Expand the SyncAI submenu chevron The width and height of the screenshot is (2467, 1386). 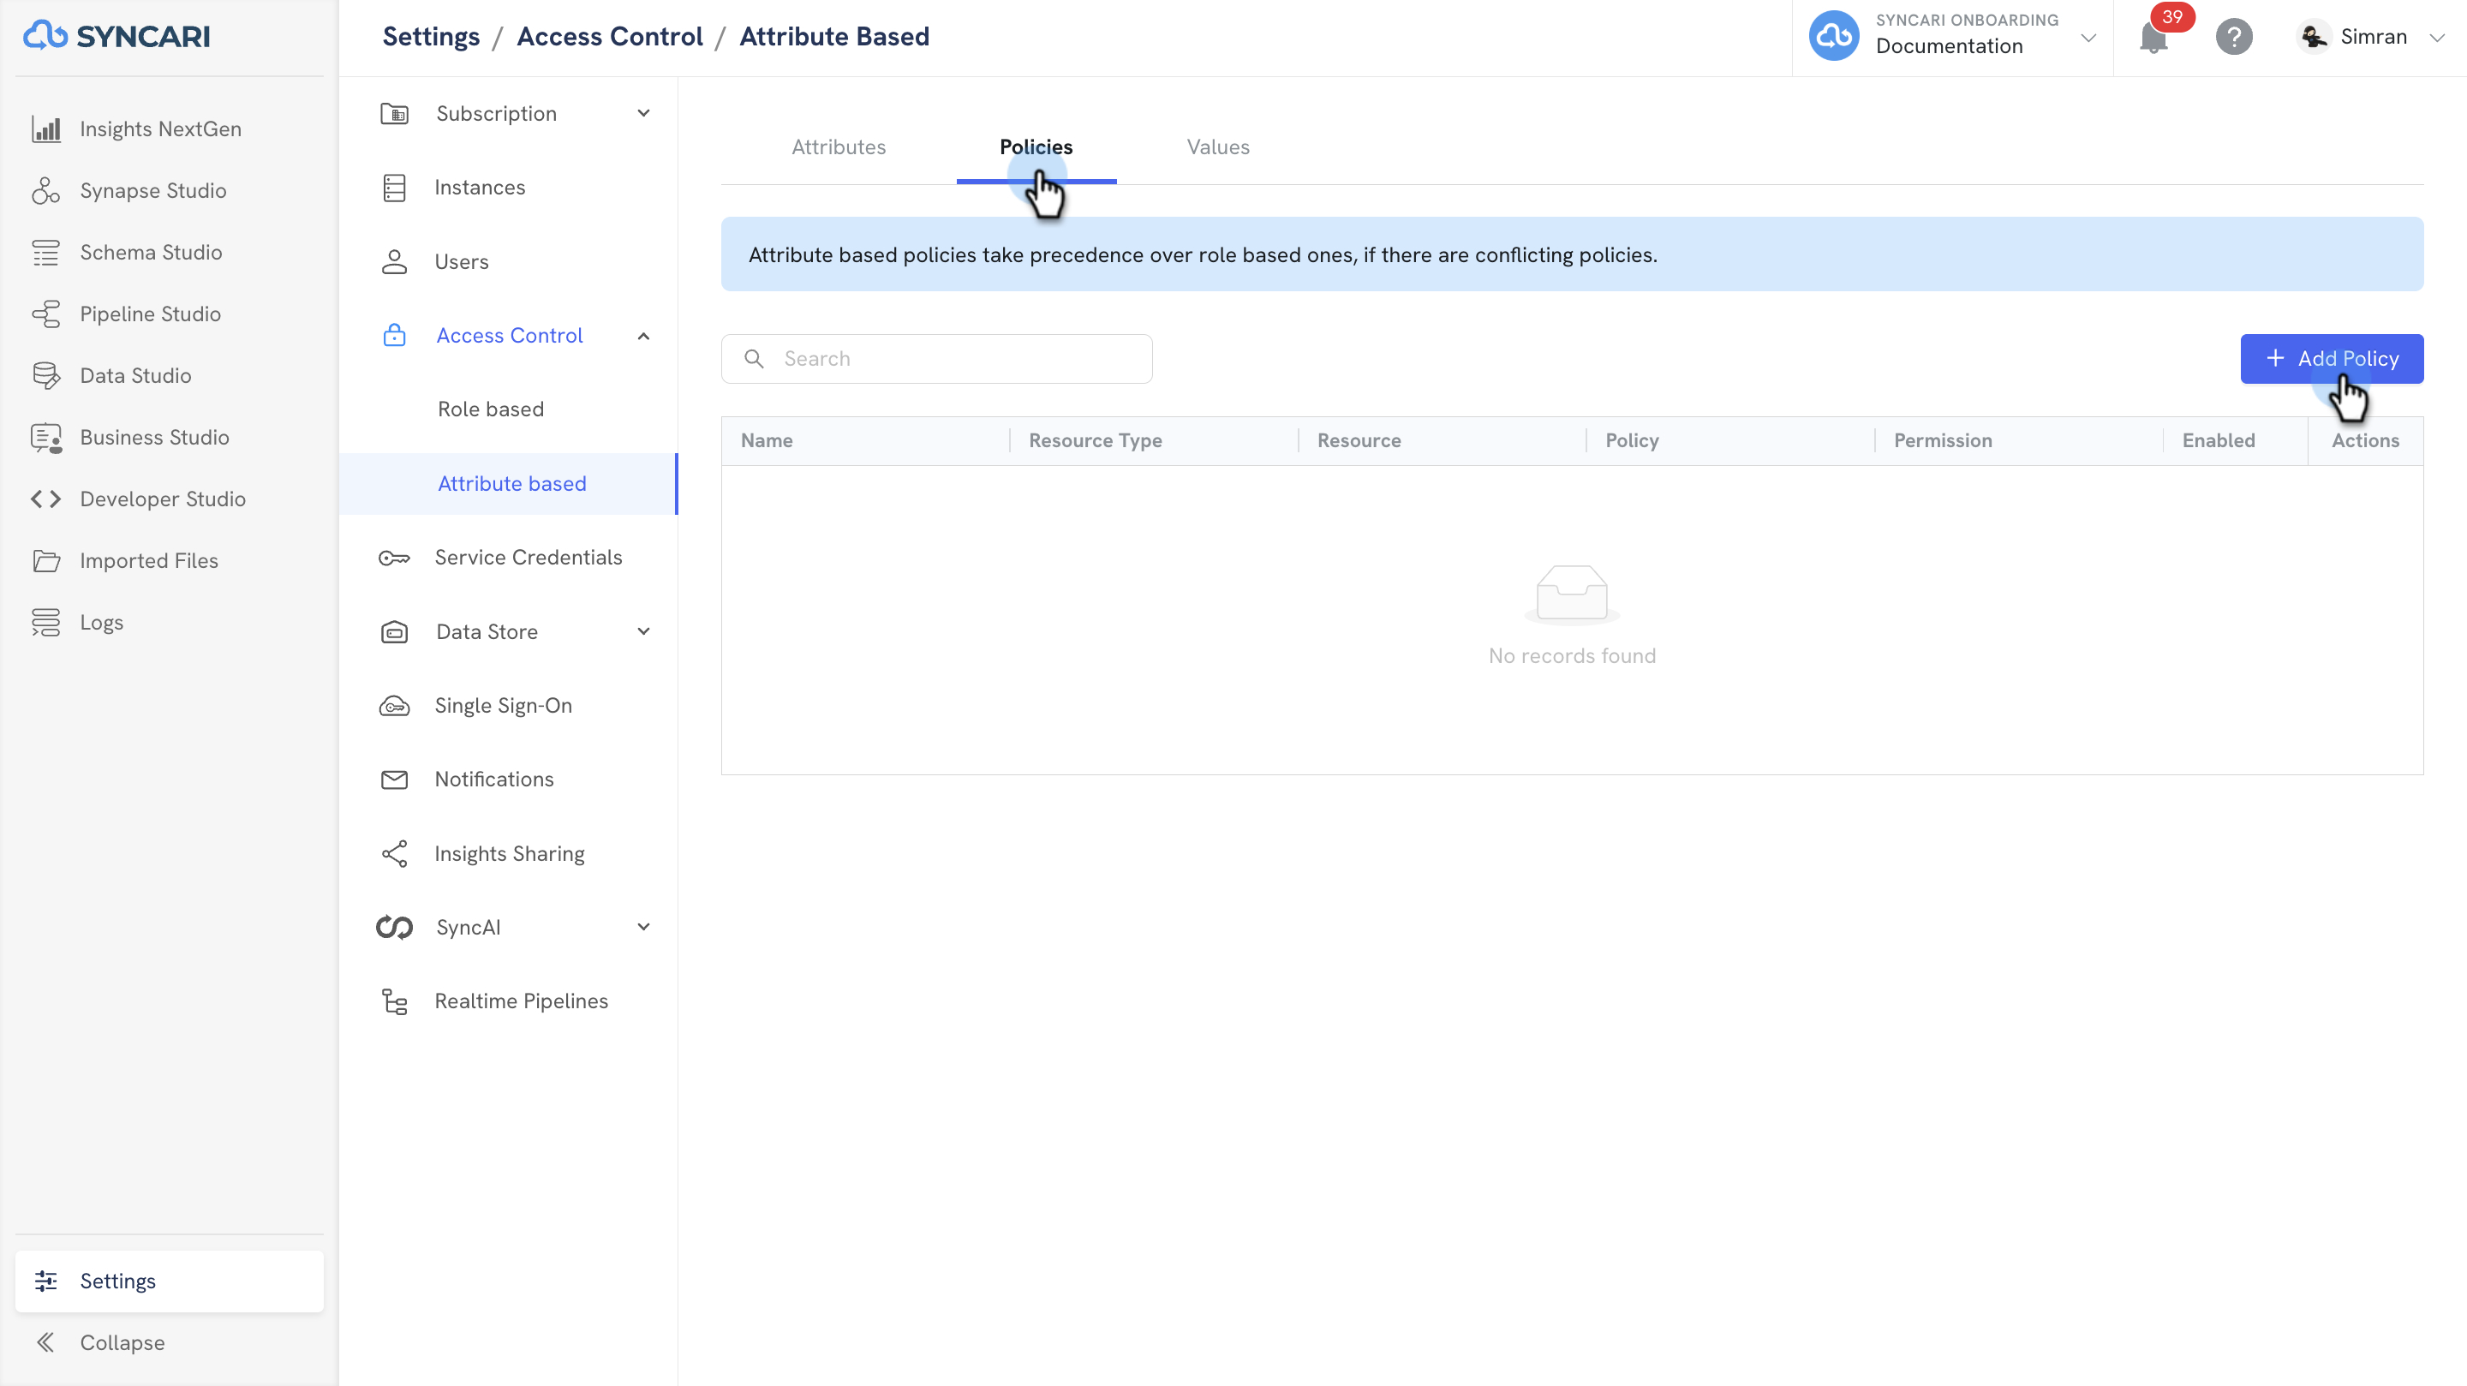tap(643, 926)
